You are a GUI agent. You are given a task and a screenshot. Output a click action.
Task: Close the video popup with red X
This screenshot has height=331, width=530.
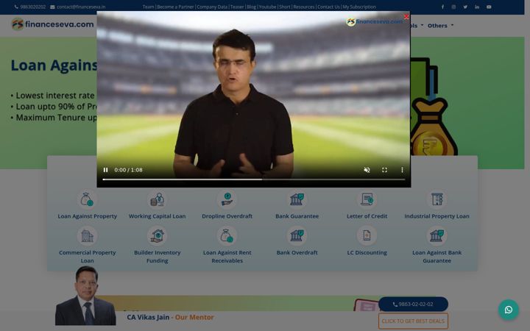(406, 16)
